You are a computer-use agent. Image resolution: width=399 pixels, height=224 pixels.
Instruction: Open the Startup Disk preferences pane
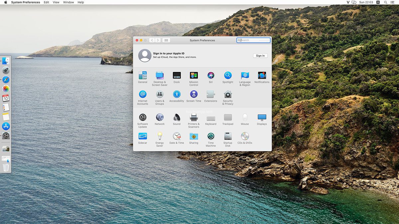(228, 139)
